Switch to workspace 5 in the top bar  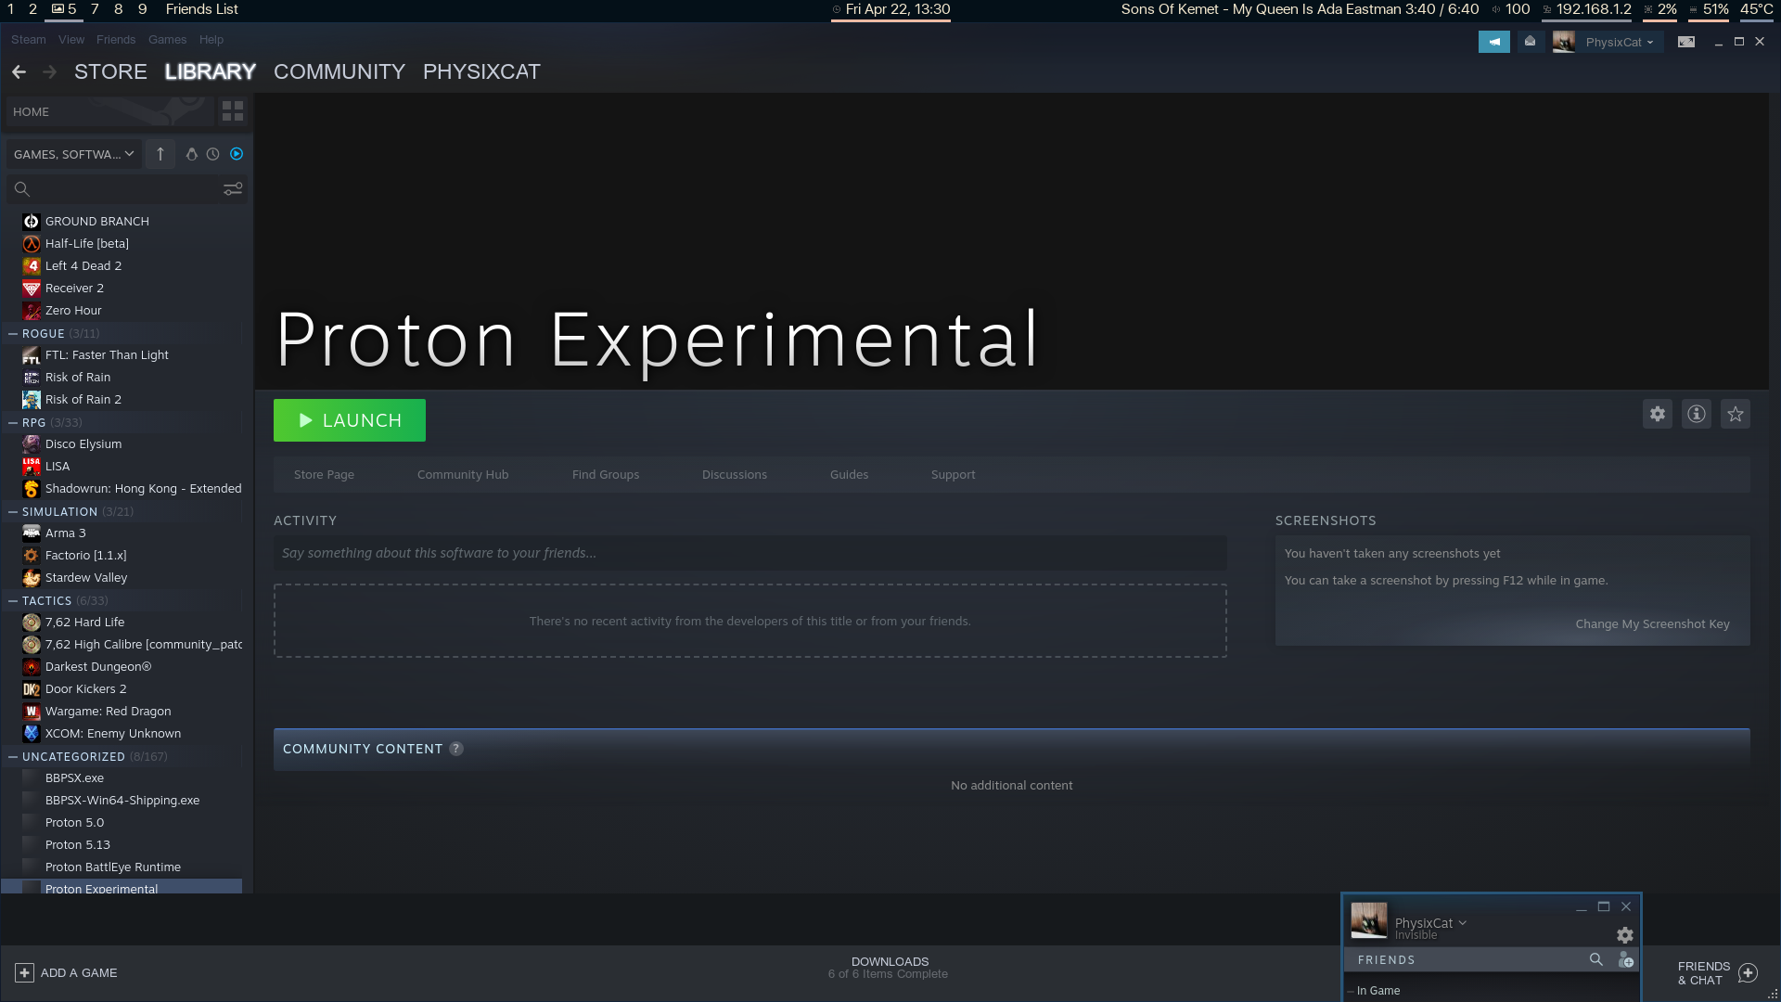pyautogui.click(x=65, y=9)
